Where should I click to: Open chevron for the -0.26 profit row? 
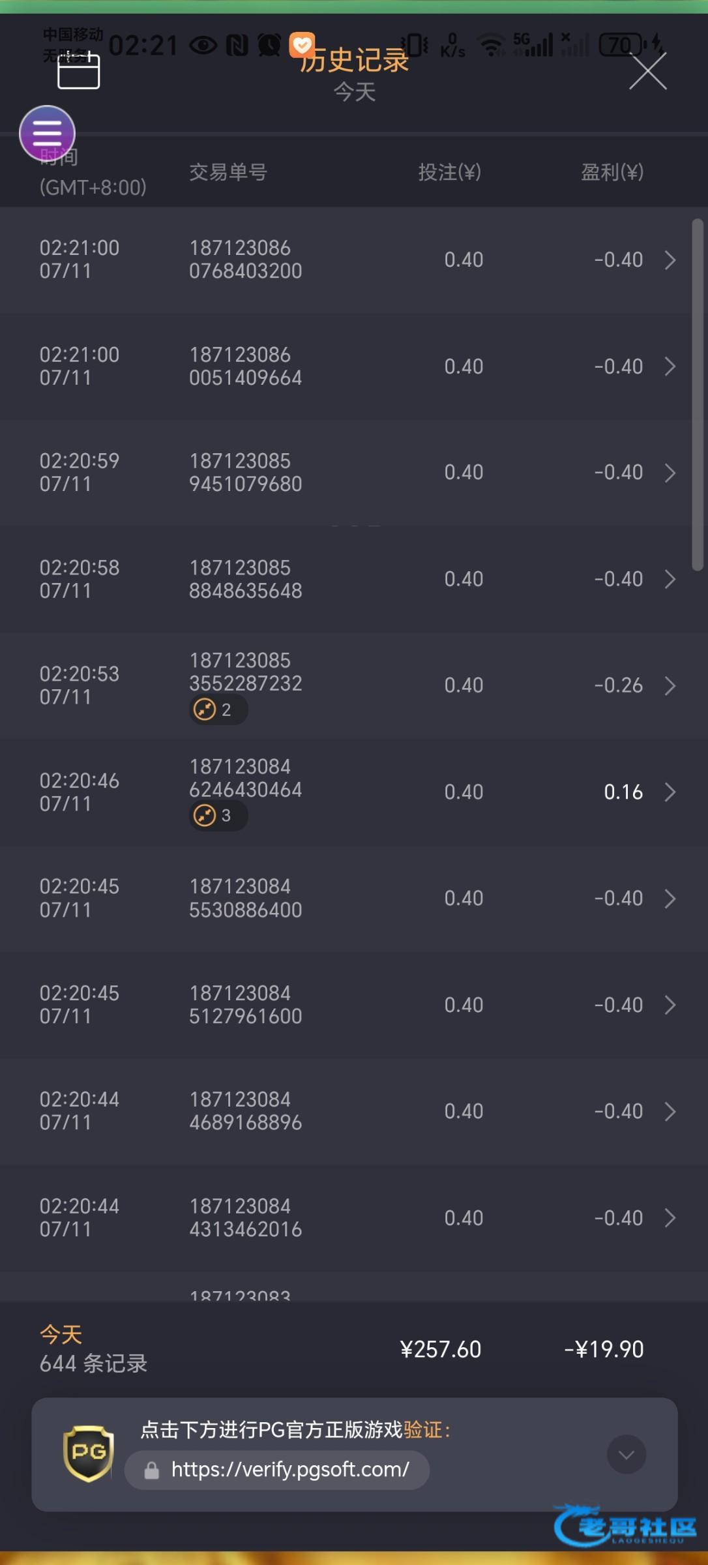coord(670,686)
